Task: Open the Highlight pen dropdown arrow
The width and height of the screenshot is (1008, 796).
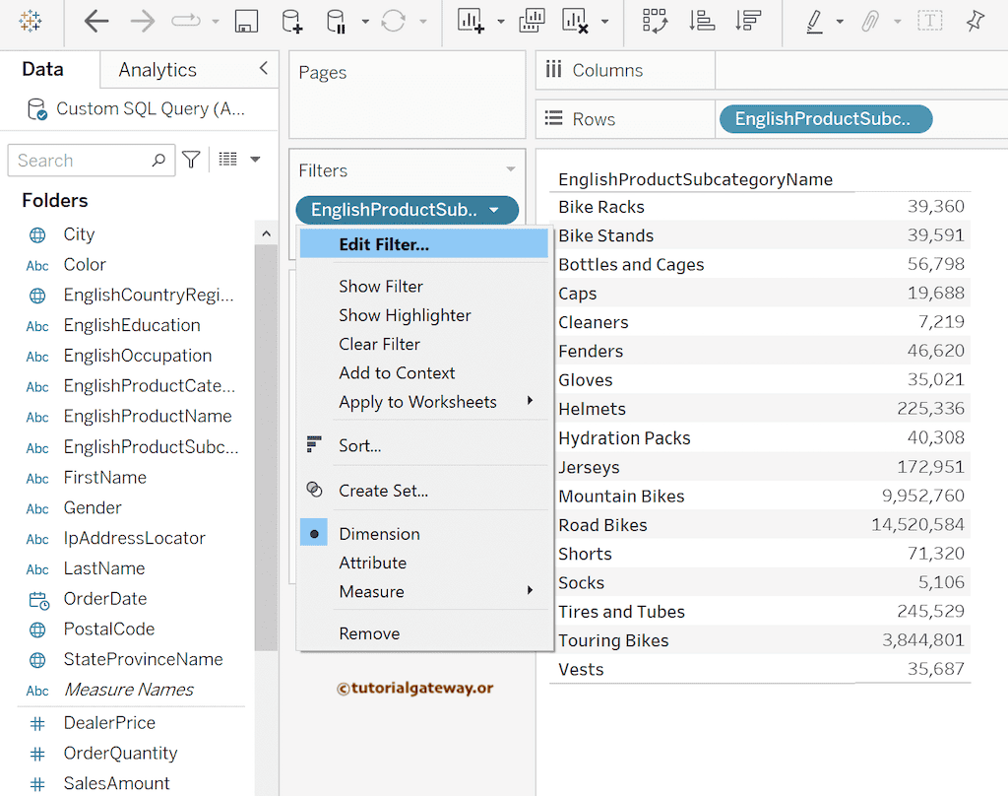Action: coord(840,22)
